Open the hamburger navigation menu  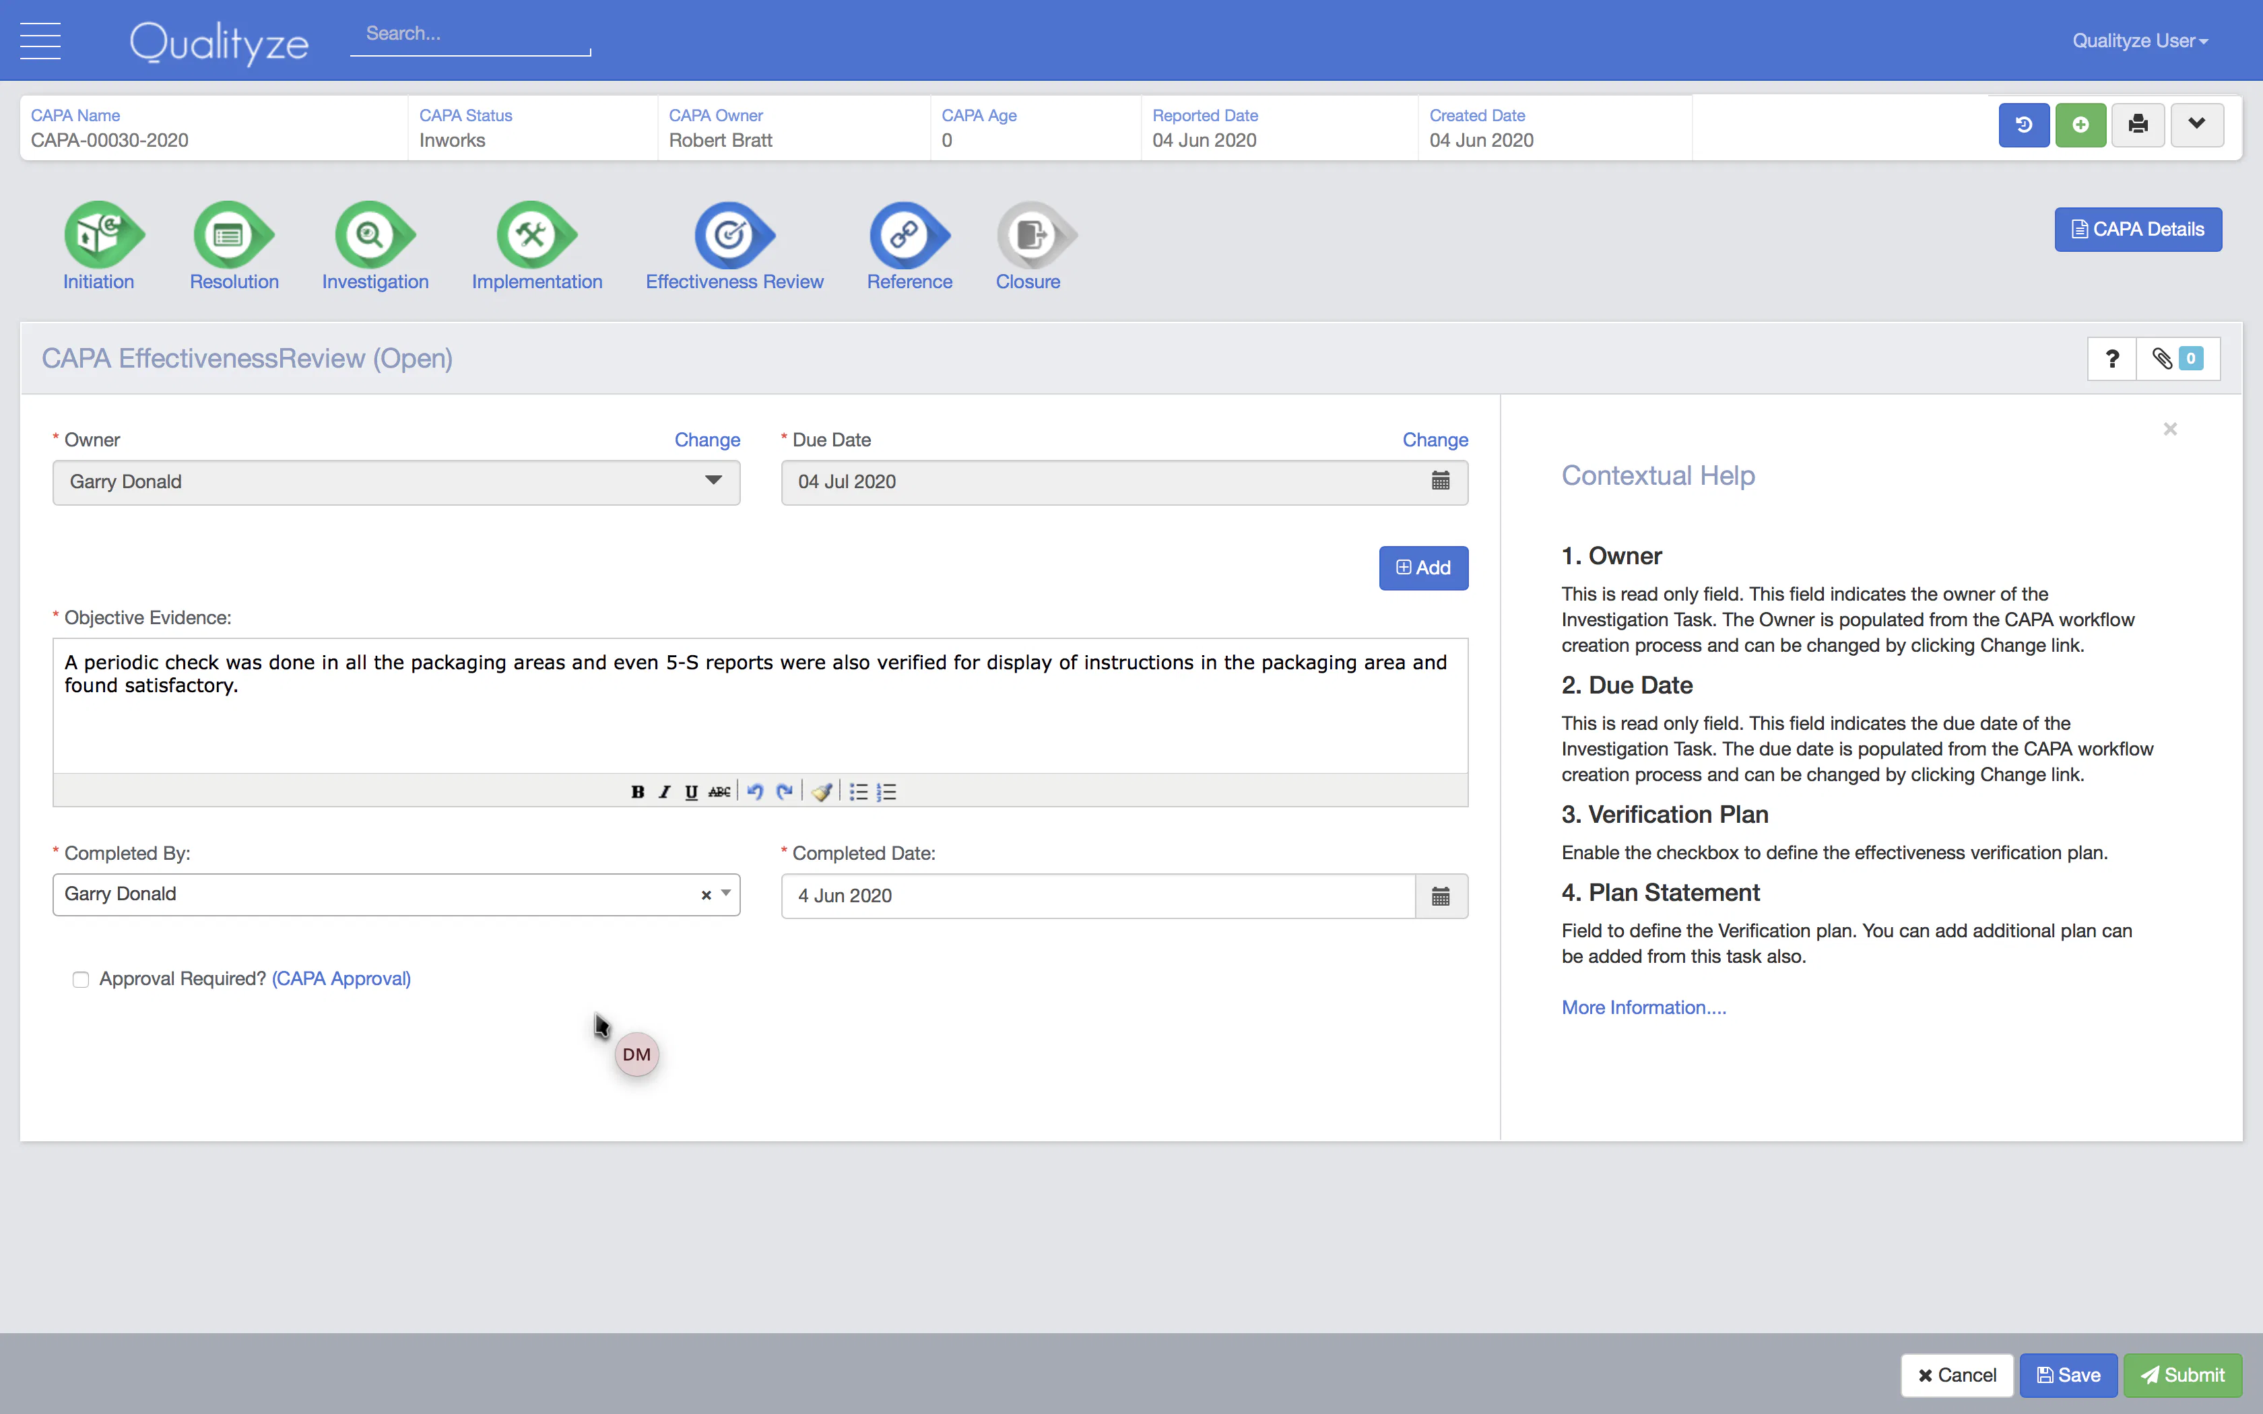40,40
